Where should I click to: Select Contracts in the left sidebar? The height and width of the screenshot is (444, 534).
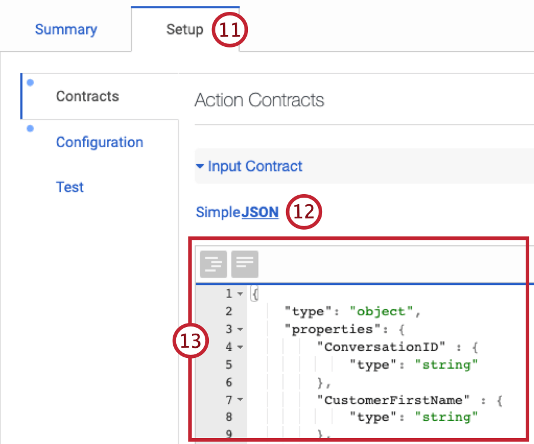point(87,96)
